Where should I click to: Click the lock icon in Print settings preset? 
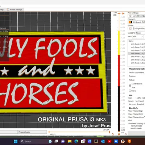click(133, 16)
